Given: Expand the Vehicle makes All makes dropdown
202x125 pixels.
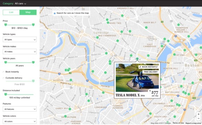Looking at the screenshot, I should tap(19, 51).
